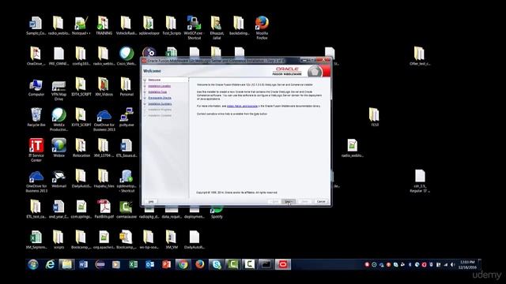The image size is (506, 284).
Task: Click the volume icon in system tray
Action: [453, 265]
